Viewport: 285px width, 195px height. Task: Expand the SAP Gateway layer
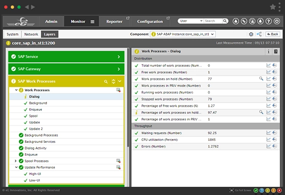[66, 69]
